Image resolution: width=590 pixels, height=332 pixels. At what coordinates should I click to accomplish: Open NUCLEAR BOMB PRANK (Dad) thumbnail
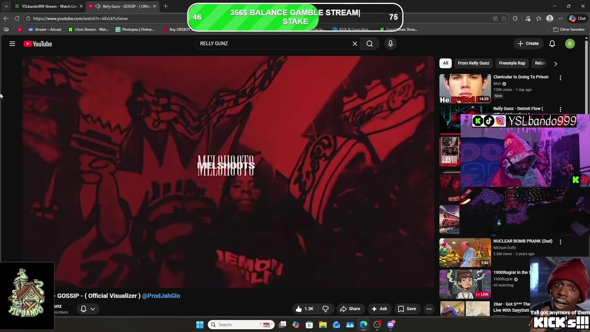pyautogui.click(x=465, y=252)
